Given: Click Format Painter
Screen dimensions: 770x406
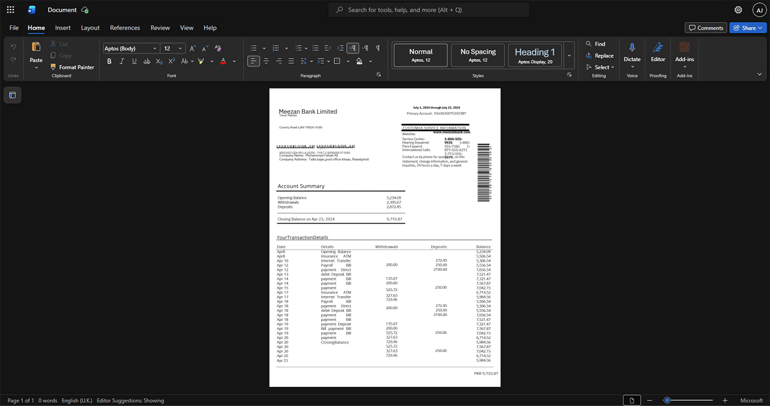Looking at the screenshot, I should tap(72, 67).
